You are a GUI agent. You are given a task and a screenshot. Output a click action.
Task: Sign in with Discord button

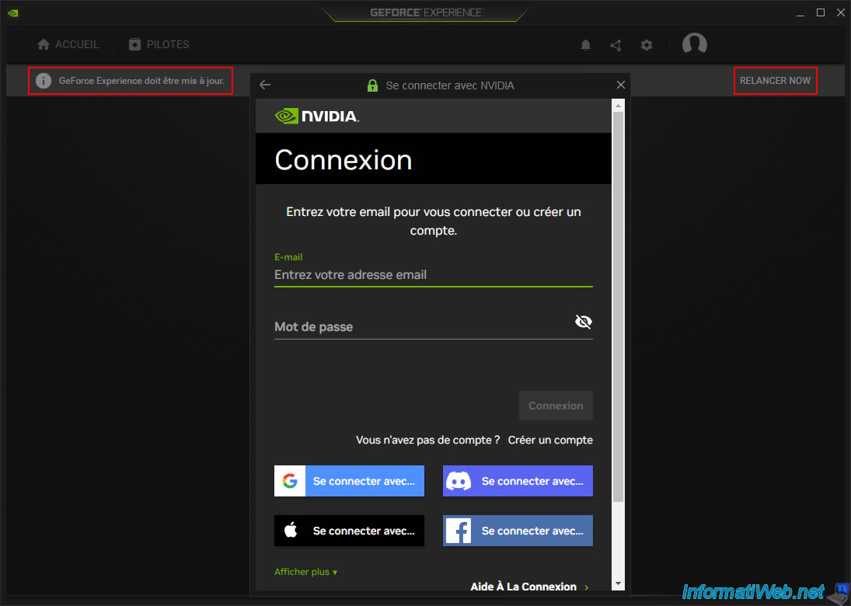(518, 481)
